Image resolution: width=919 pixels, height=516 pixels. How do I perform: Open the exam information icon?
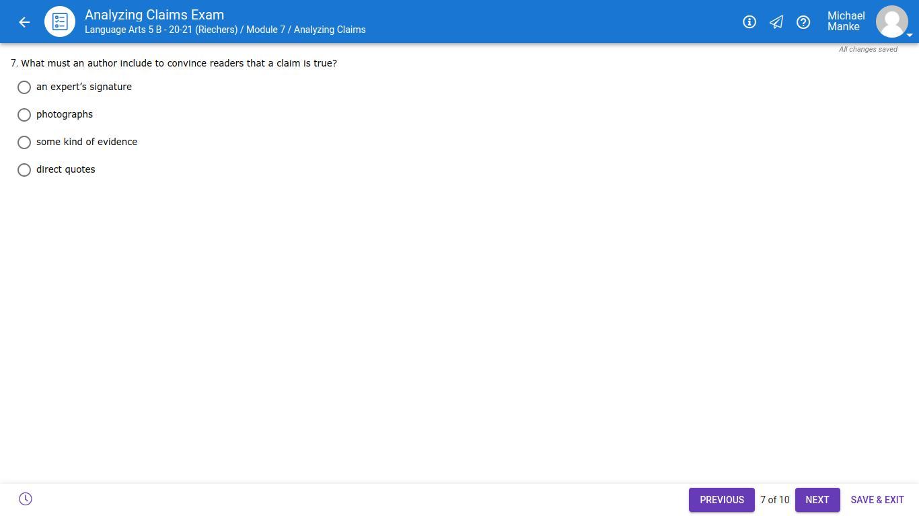pos(749,22)
